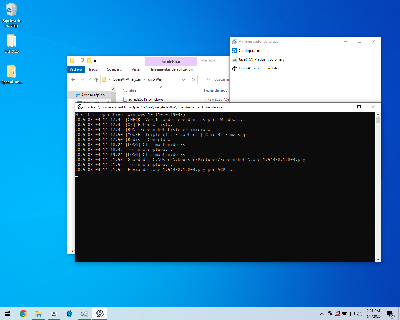This screenshot has height=320, width=400.
Task: Select Java(TM) Platform SE binary entry
Action: pos(262,59)
